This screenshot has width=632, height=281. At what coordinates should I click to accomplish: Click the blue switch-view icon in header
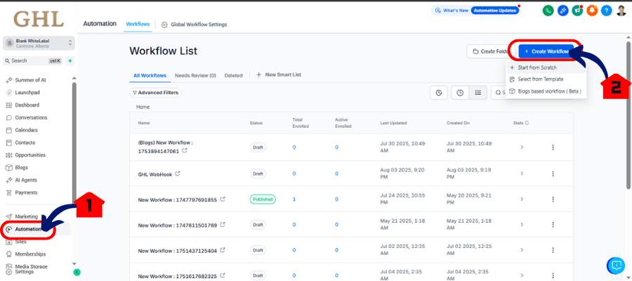pos(562,11)
